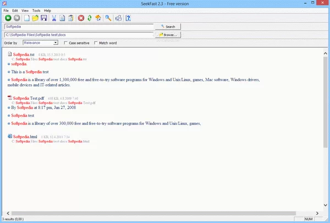This screenshot has height=223, width=330.
Task: Click snippet mentioning 300,000 free programs
Action: pyautogui.click(x=106, y=123)
